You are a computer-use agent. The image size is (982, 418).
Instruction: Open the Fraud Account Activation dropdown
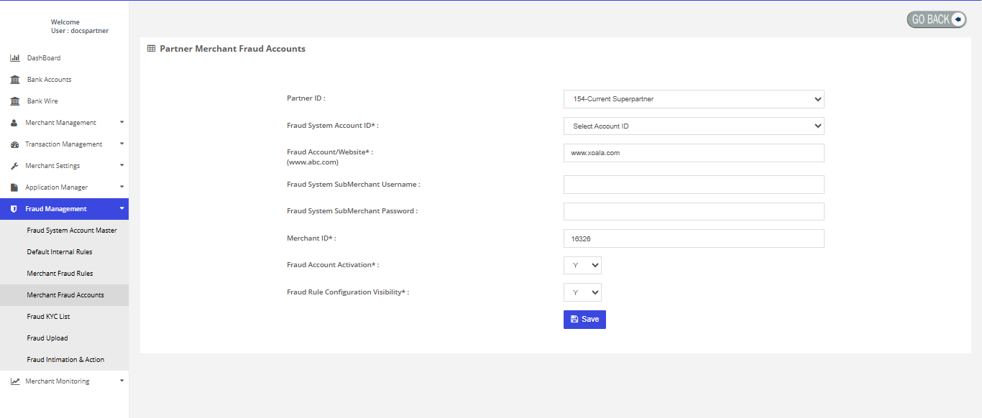click(582, 266)
